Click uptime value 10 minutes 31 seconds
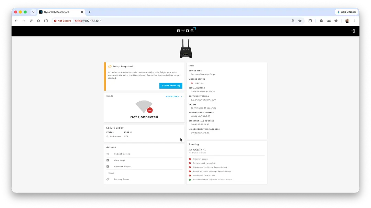This screenshot has height=208, width=371. click(203, 108)
